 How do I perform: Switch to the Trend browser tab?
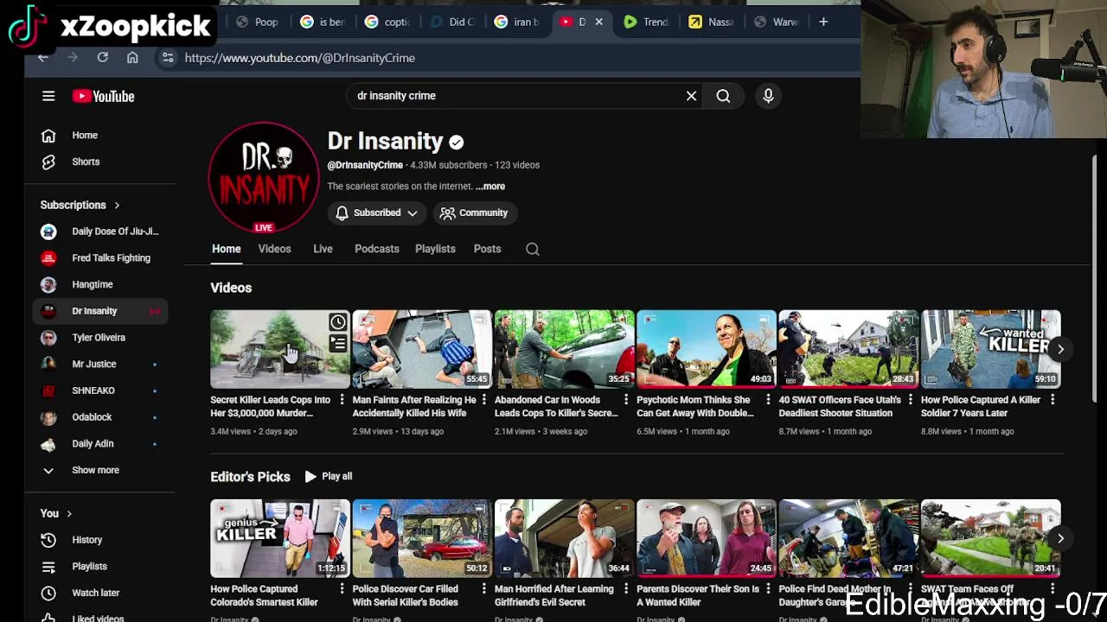click(647, 22)
